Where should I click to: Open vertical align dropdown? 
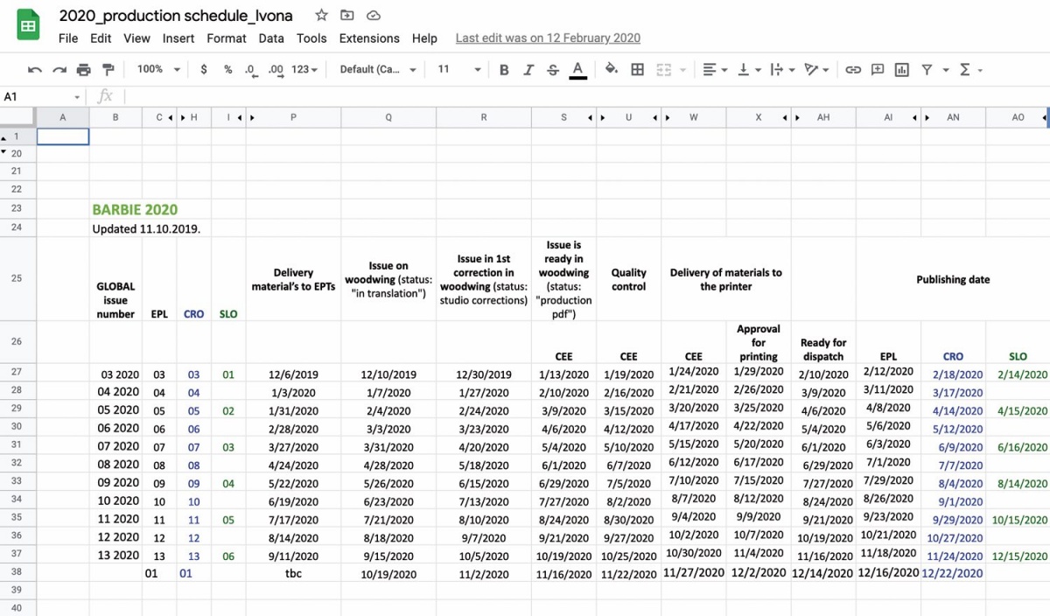748,70
